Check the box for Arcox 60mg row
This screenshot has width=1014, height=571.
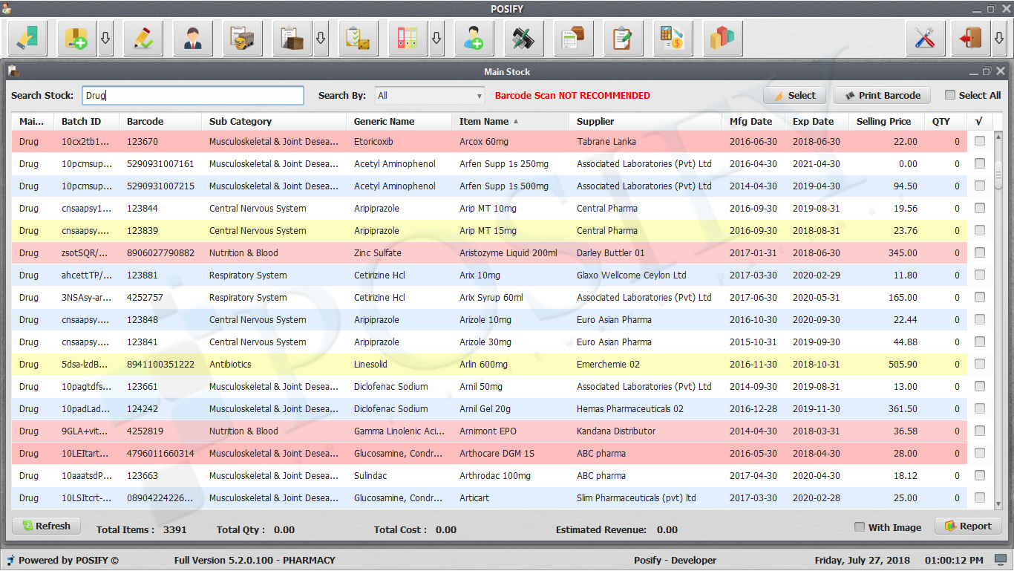point(980,141)
